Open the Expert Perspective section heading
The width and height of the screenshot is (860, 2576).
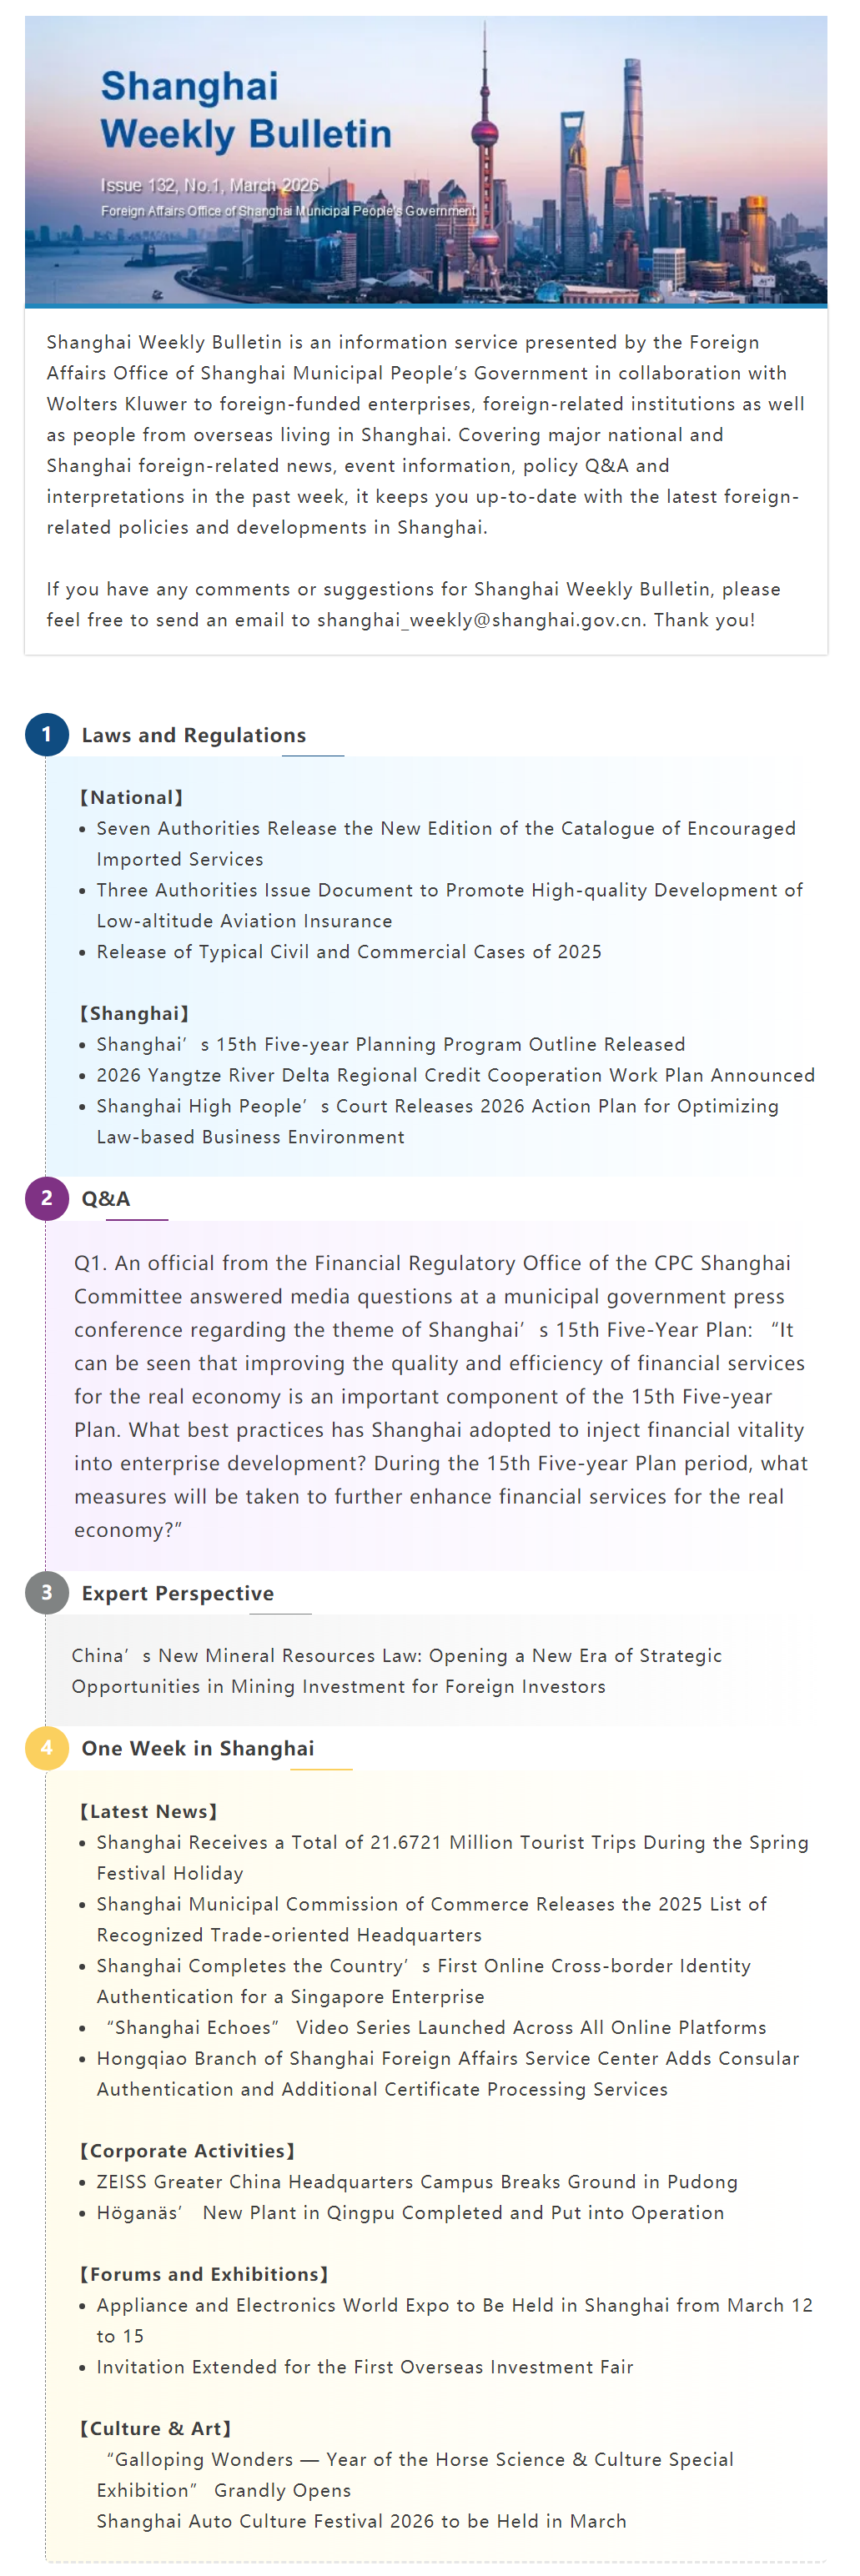click(178, 1593)
